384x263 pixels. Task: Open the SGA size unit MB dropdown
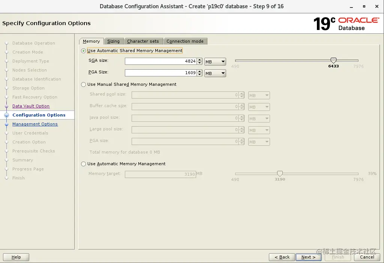pyautogui.click(x=215, y=62)
